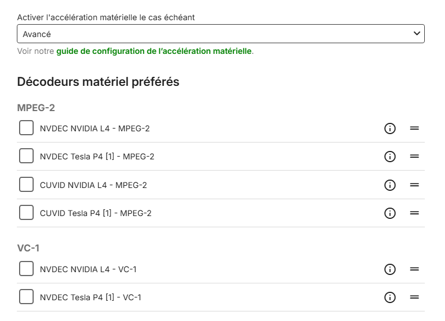Click info icon for NVDEC NVIDIA L4 MPEG-2
The width and height of the screenshot is (445, 321).
click(390, 129)
